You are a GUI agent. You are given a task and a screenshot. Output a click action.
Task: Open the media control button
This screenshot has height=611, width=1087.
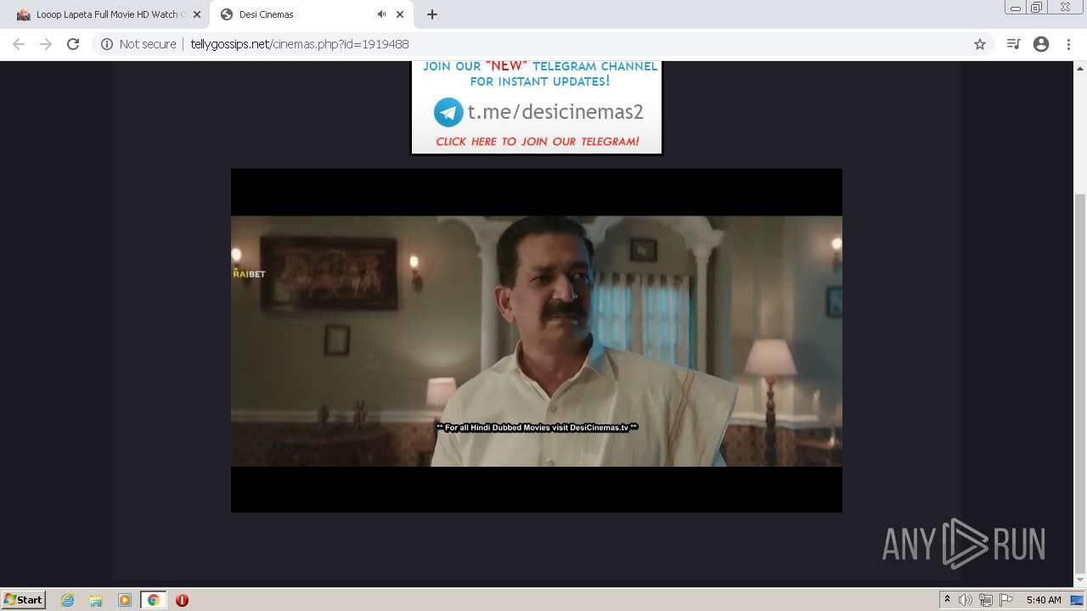pyautogui.click(x=1013, y=44)
